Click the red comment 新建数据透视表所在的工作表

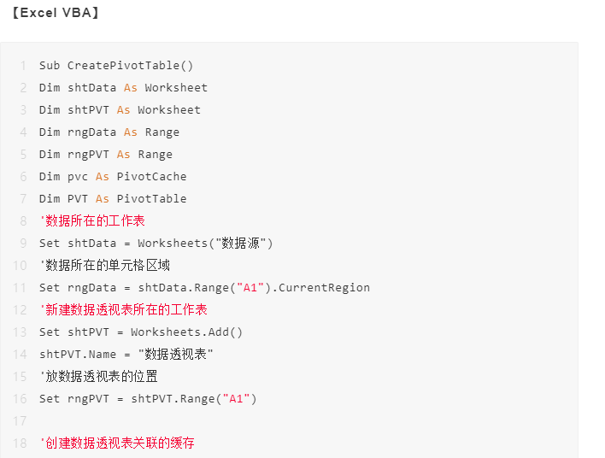coord(123,310)
